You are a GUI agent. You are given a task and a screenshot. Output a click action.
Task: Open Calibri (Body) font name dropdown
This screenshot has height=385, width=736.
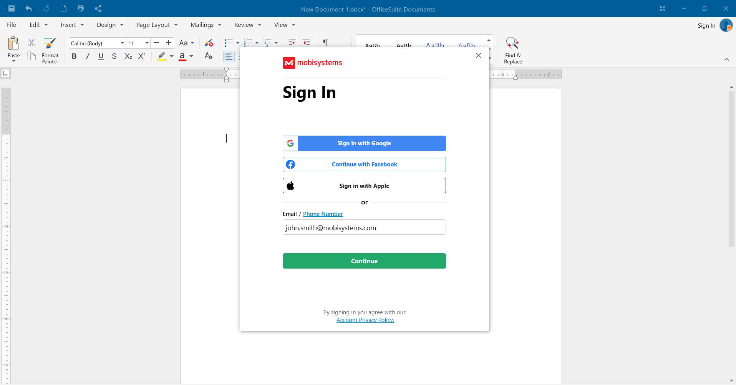[x=123, y=43]
